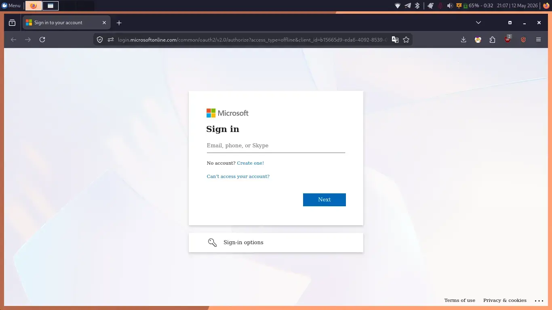Select the 'Sign in to your account' tab

(x=67, y=23)
